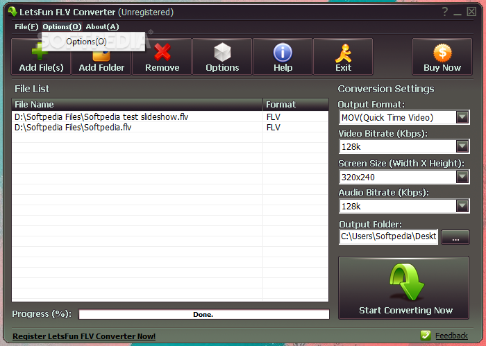
Task: Select Softpedia test slideshow.flv row
Action: pos(170,116)
